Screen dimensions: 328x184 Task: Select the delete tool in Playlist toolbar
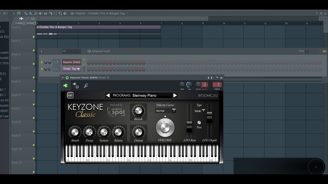[x=36, y=13]
